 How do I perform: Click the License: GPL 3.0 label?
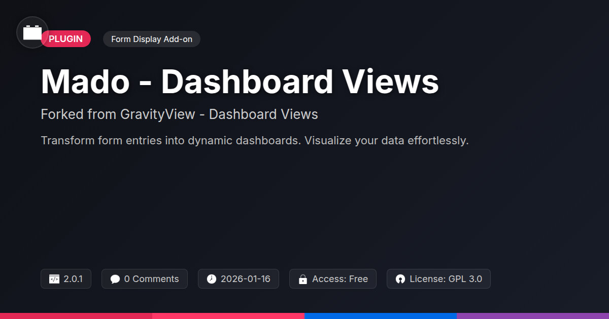[446, 279]
